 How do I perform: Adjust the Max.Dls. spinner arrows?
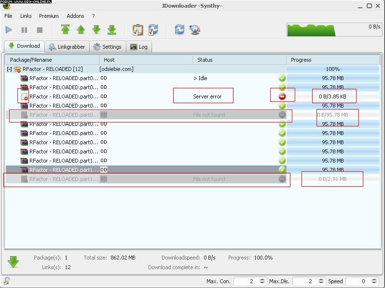(x=321, y=281)
